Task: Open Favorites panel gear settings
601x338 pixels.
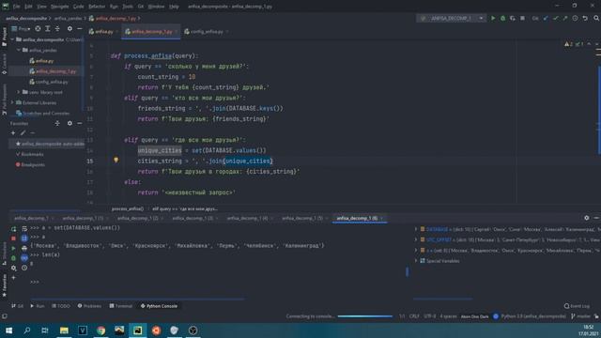Action: coord(69,123)
